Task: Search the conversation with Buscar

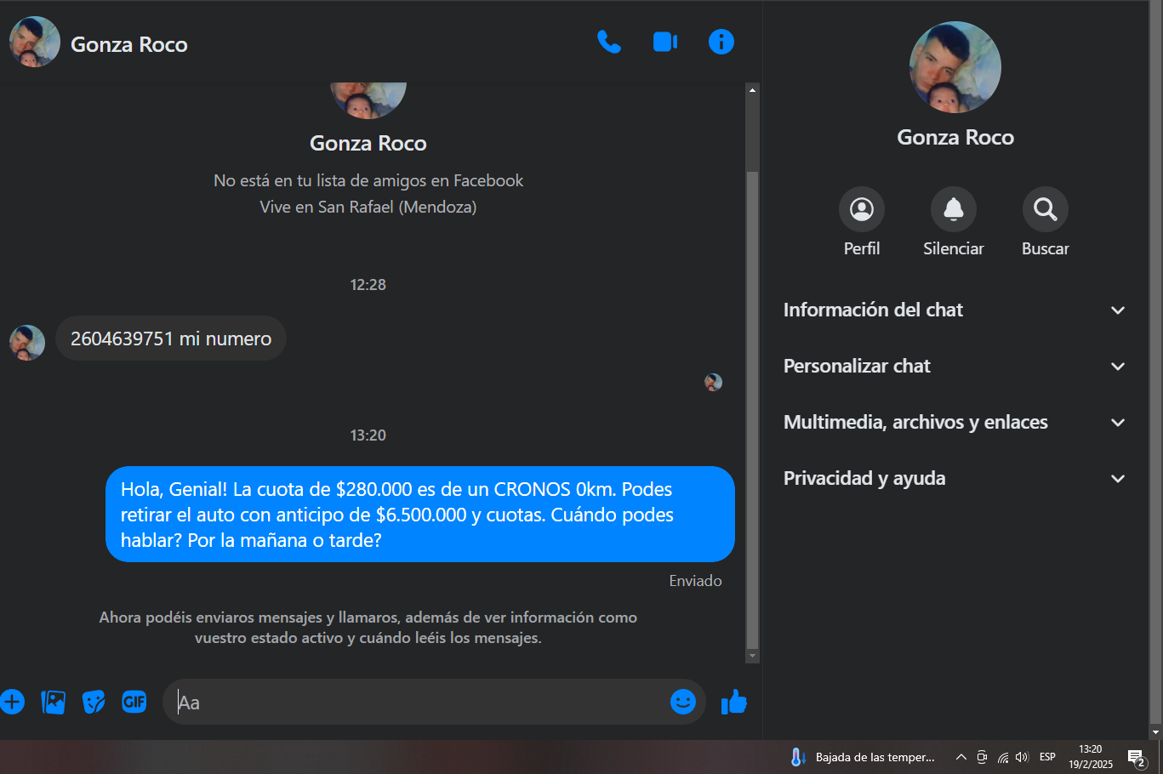Action: point(1045,209)
